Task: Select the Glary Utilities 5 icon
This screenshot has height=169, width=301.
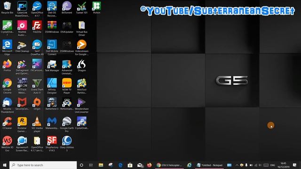Action: coord(67,144)
